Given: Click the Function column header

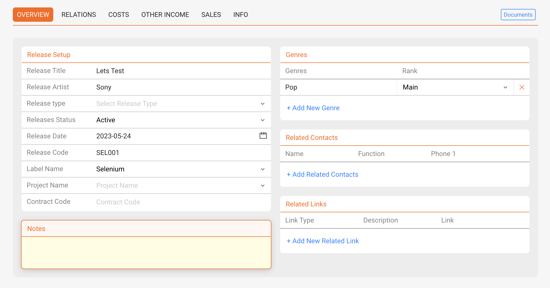Looking at the screenshot, I should 371,154.
